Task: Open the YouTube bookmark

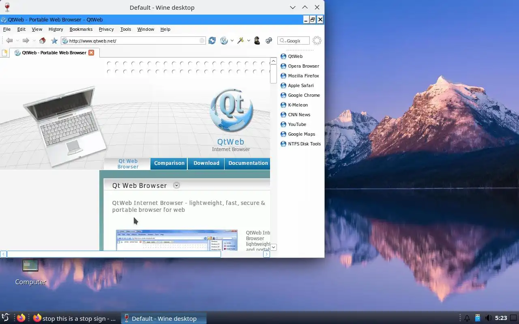Action: point(294,124)
